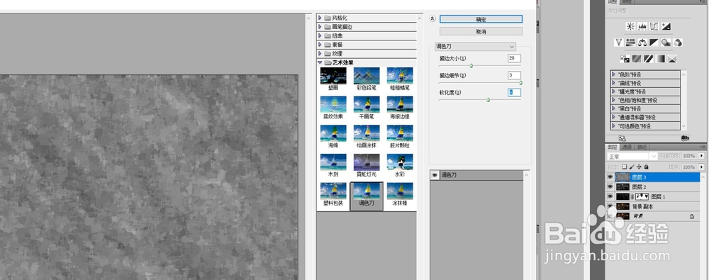Viewport: 709px width, 280px height.
Task: Lock layer position with move icon
Action: click(x=639, y=167)
